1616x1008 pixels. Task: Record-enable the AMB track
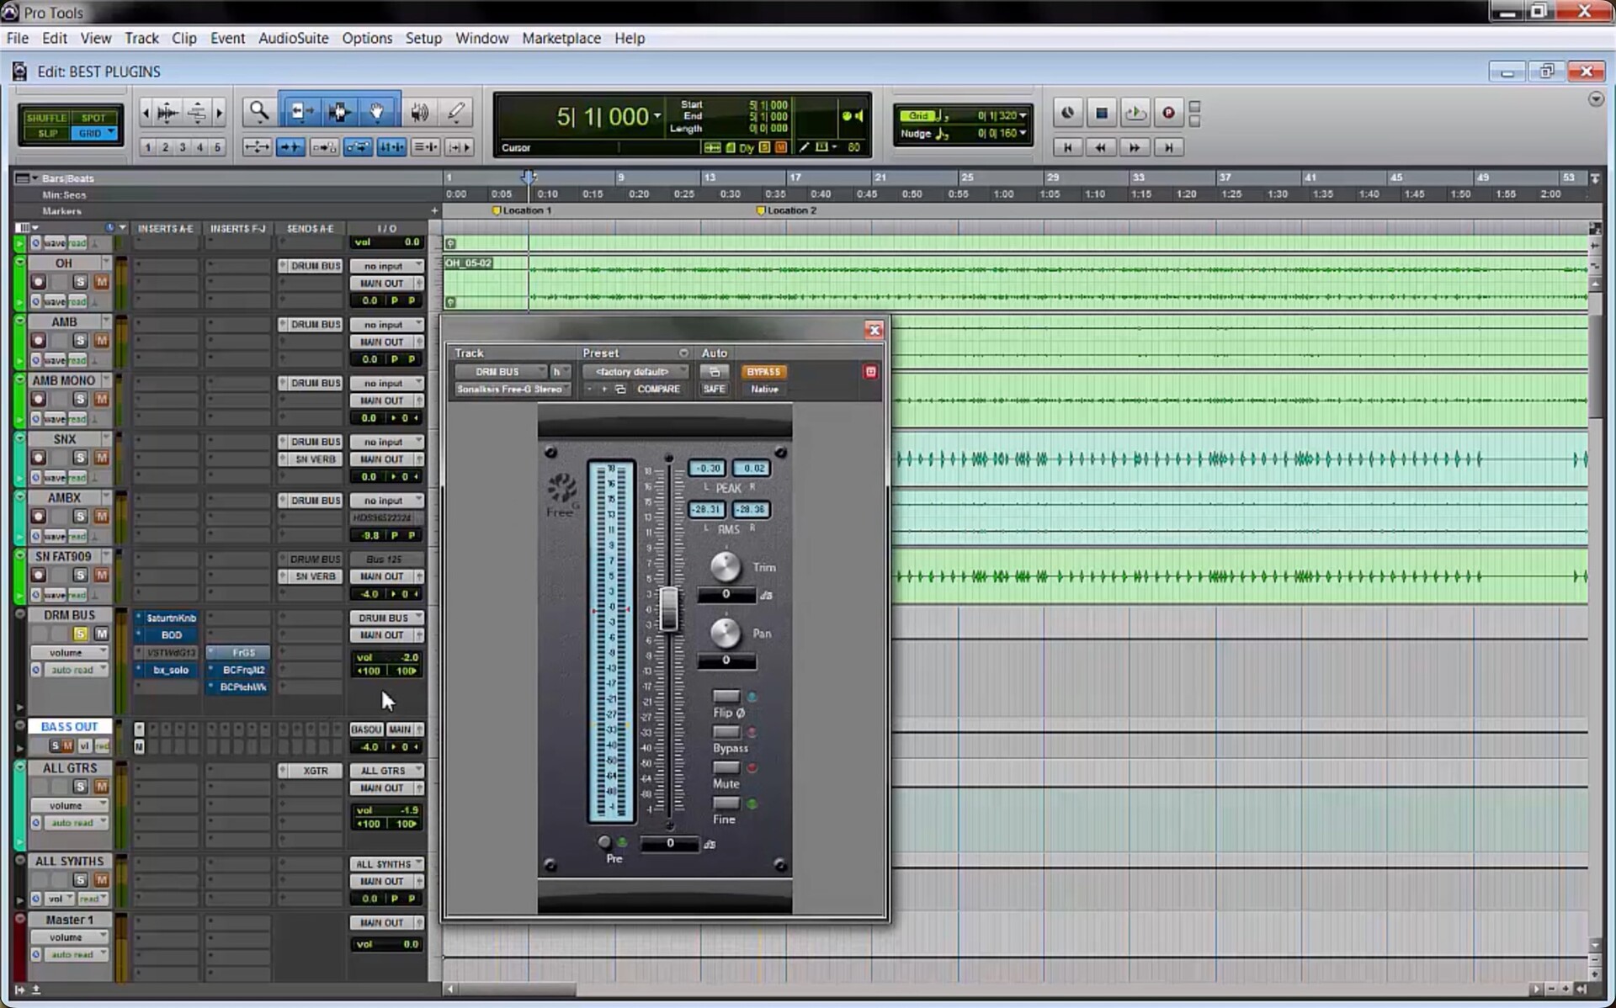[x=38, y=341]
